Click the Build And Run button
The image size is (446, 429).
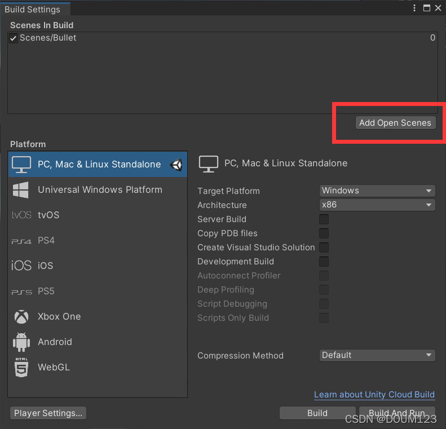point(397,413)
